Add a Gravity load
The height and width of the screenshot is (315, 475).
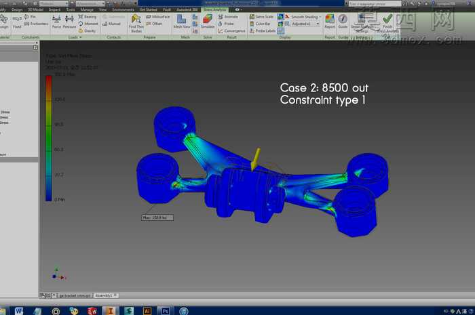pyautogui.click(x=87, y=30)
